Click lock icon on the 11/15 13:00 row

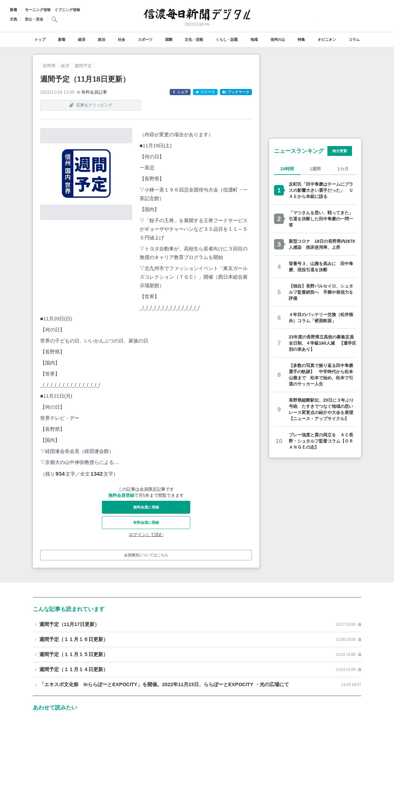[360, 654]
